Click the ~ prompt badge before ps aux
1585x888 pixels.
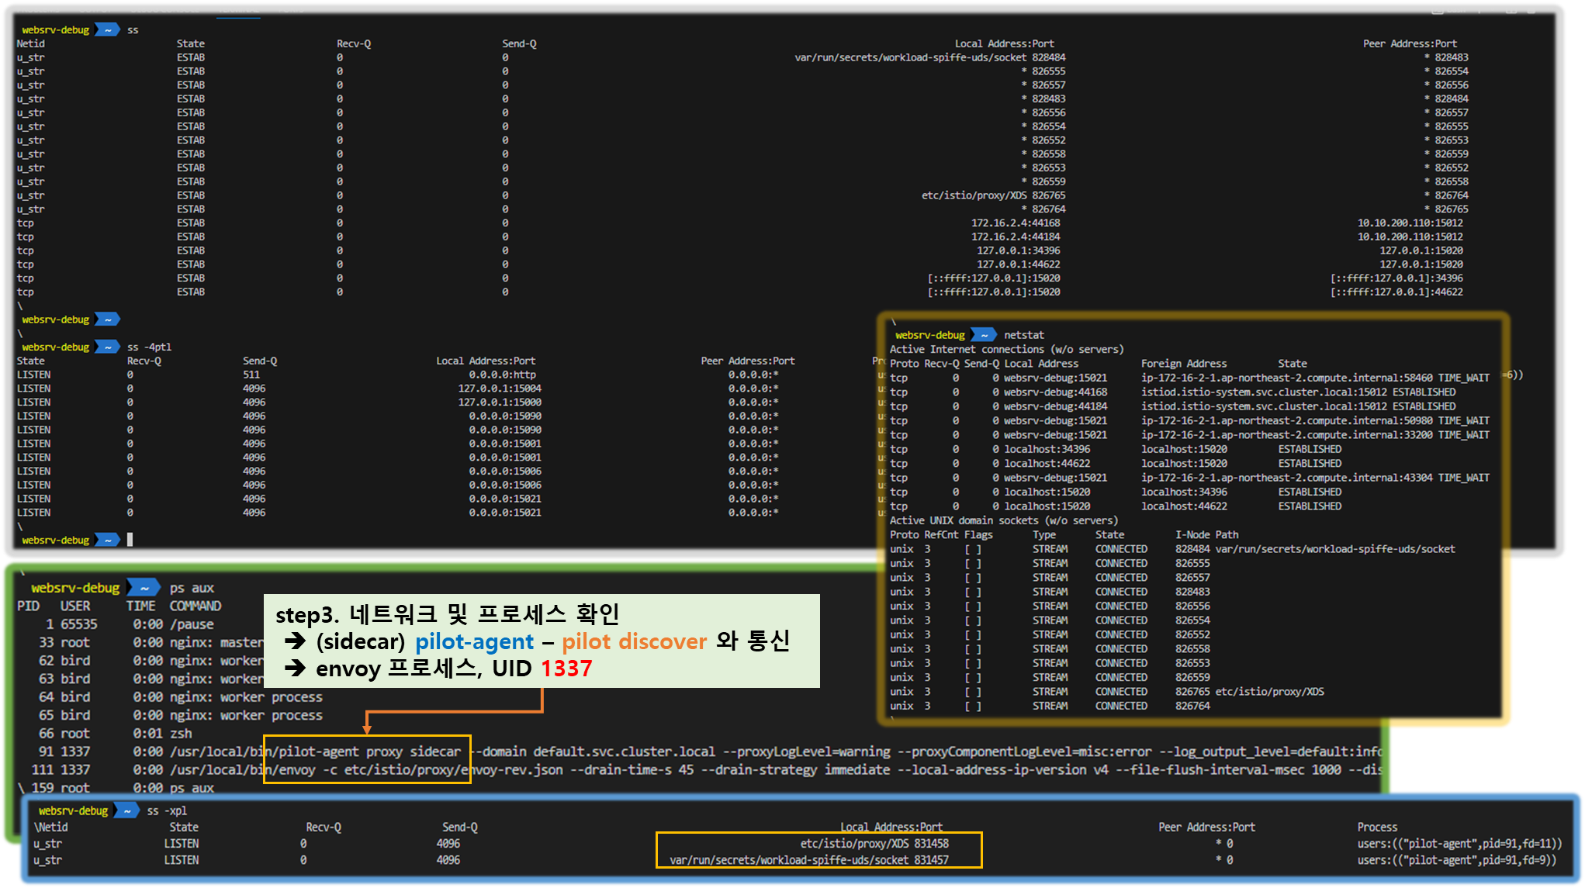[144, 588]
